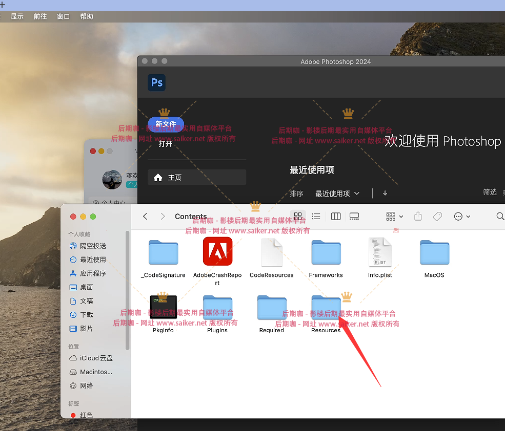
Task: Select the AdobeCrashReport app icon
Action: (217, 251)
